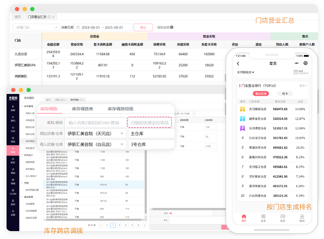Close the 门店营业汇总 tab with its X
Viewport: 324px width, 239px height.
coord(53,17)
